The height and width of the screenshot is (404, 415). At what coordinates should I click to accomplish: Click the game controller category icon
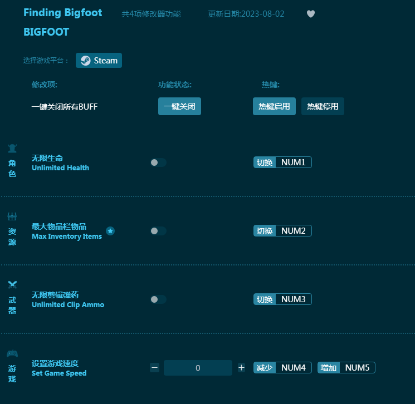pos(12,353)
